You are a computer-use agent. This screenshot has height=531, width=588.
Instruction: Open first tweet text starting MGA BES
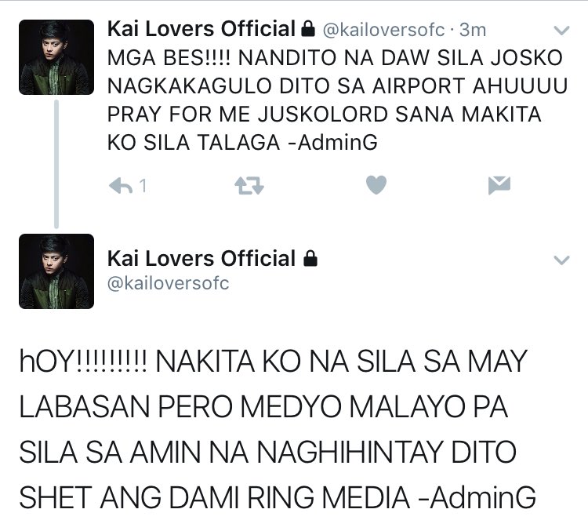point(337,100)
